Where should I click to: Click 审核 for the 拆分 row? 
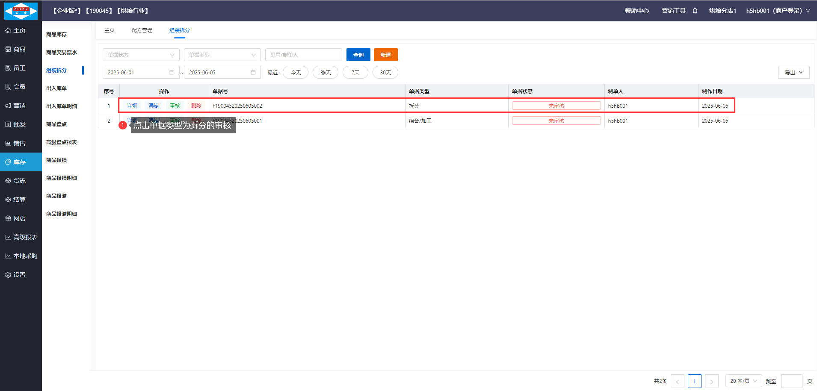pyautogui.click(x=175, y=106)
